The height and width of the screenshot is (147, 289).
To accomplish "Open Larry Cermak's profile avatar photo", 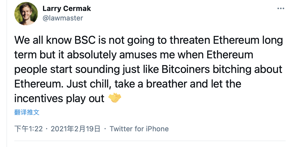I will (x=26, y=14).
